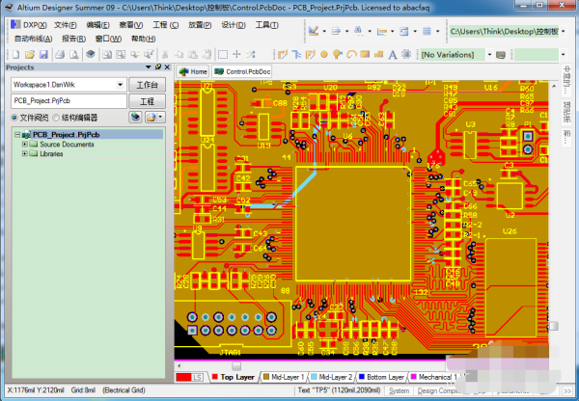579x401 pixels.
Task: Click the blue Bottom Layer color swatch
Action: [362, 377]
